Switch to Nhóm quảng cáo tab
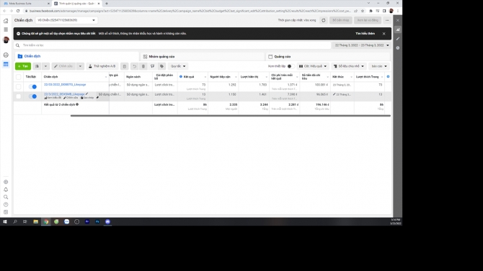 [x=203, y=57]
